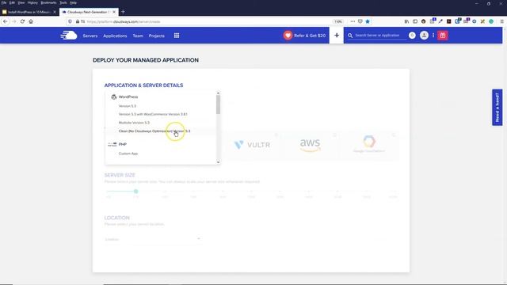Click the browser home icon

31,21
